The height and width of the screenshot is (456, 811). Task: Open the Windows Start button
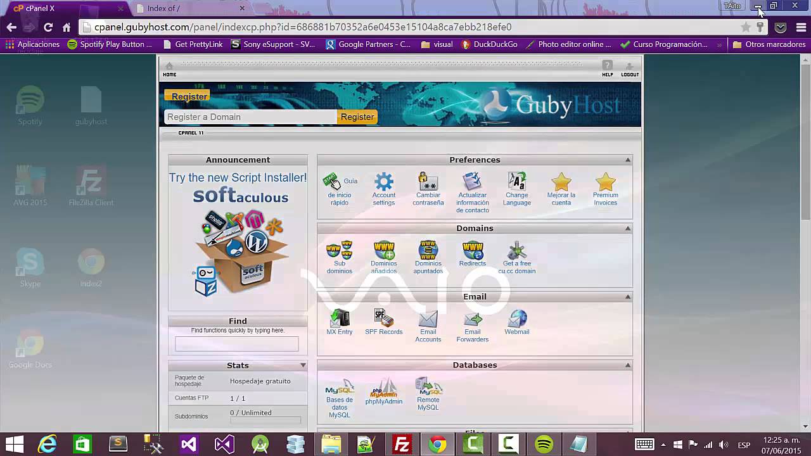pos(14,444)
